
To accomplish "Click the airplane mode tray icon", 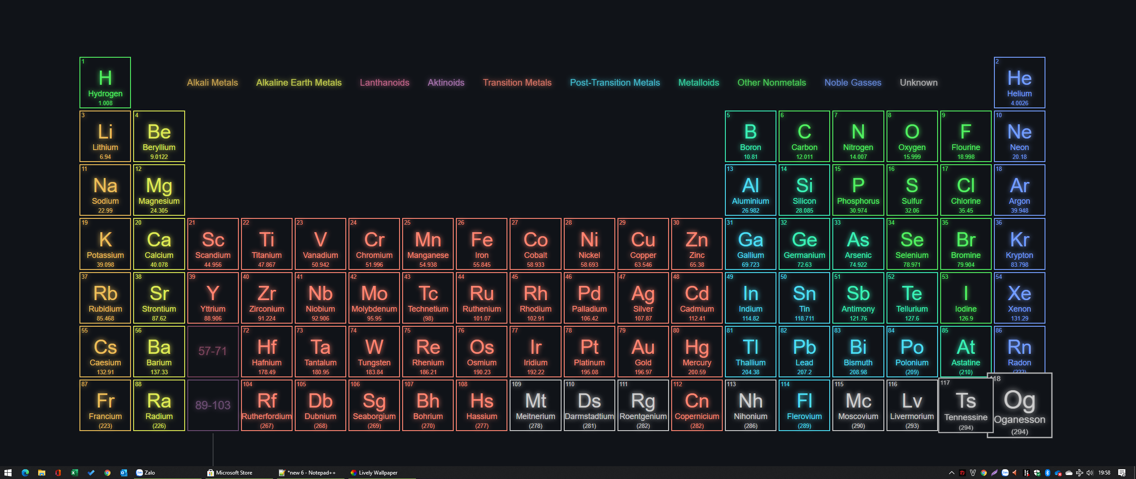I will [1079, 473].
